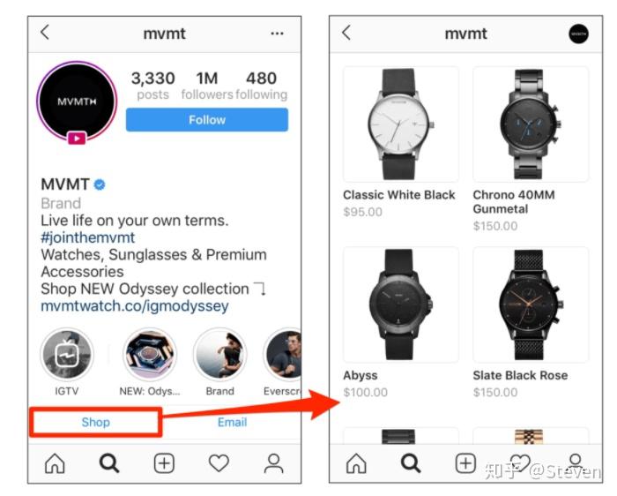617x496 pixels.
Task: Select the Email contact option
Action: [232, 423]
